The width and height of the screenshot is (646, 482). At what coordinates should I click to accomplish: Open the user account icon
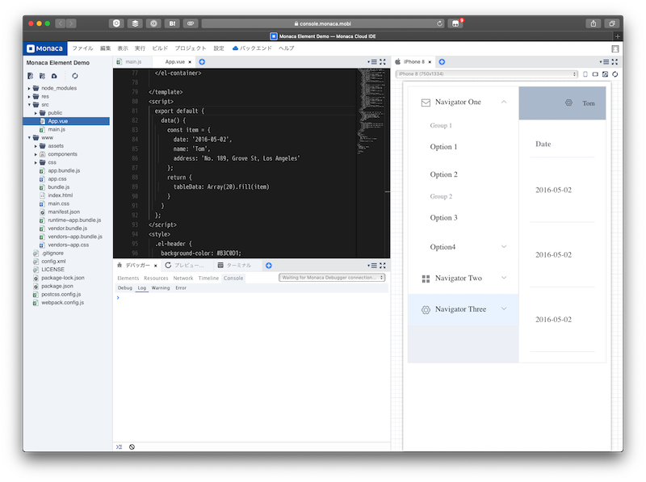pos(615,48)
